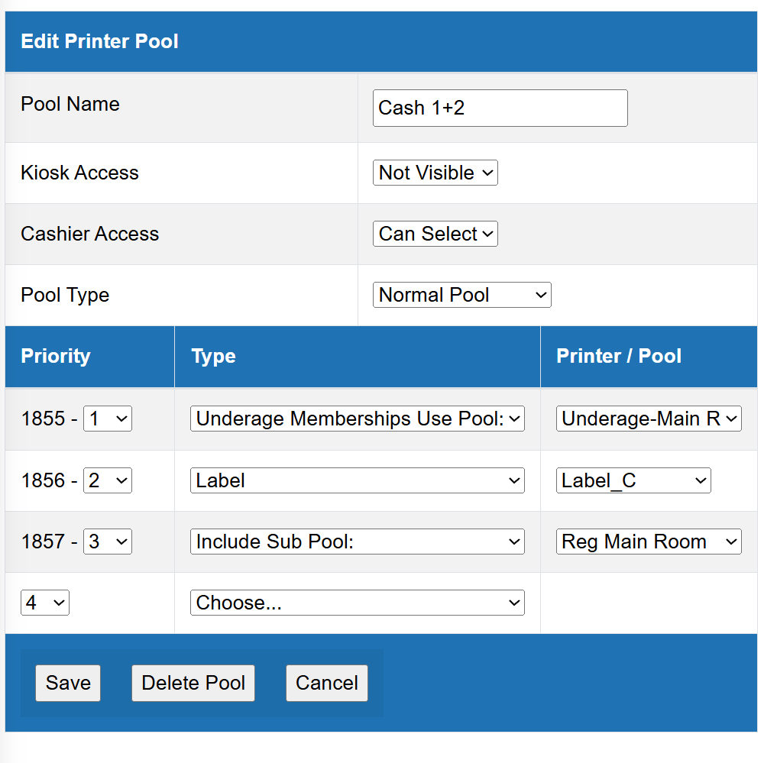Open the Reg Main Room pool dropdown
This screenshot has width=777, height=763.
(x=649, y=542)
